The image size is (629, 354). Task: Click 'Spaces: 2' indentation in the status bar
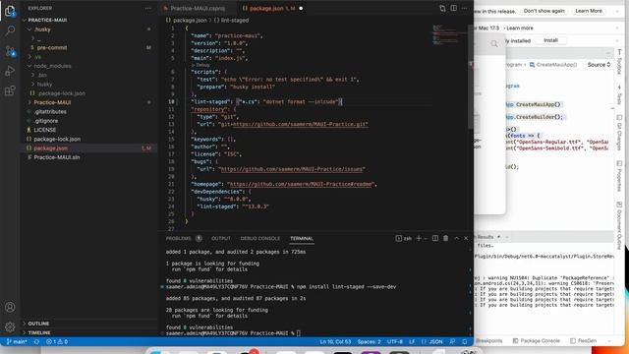click(x=369, y=341)
